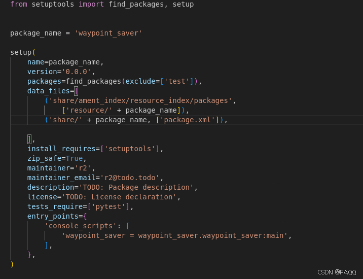This screenshot has width=363, height=279.
Task: Click the version='0.0.0' line
Action: click(61, 72)
